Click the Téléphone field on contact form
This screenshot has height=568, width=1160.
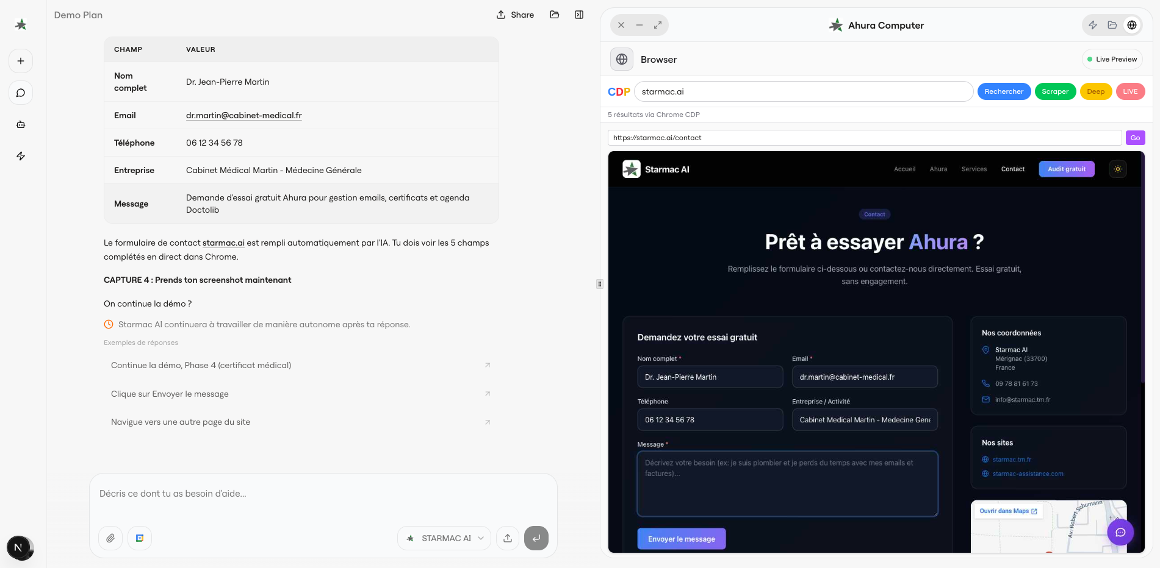coord(710,419)
